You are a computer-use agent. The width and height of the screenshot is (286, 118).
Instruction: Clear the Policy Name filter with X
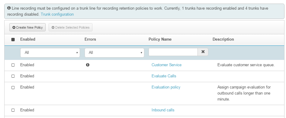point(203,52)
